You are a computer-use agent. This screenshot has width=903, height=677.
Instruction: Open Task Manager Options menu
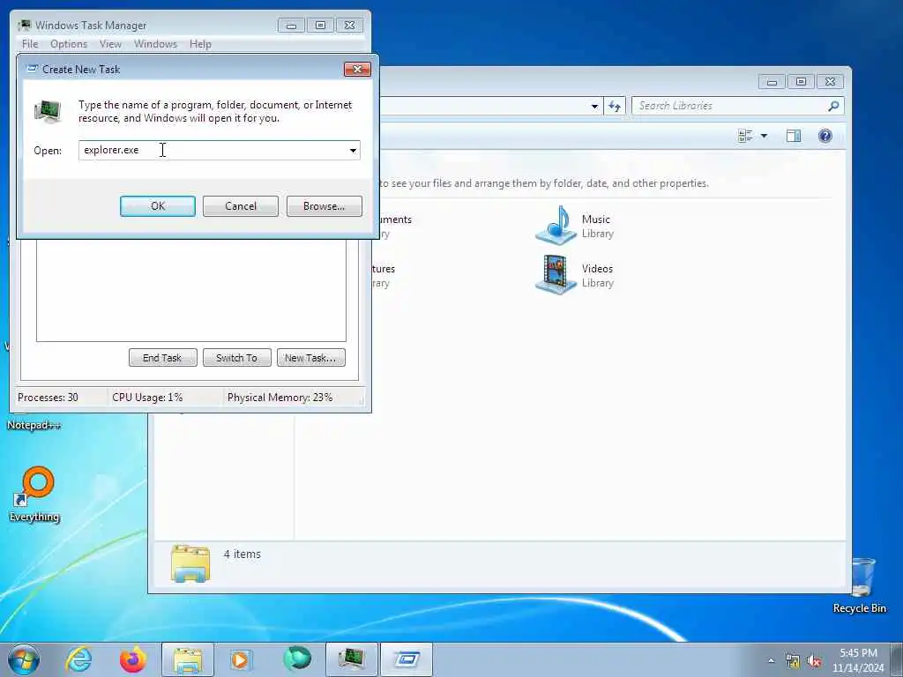tap(69, 44)
